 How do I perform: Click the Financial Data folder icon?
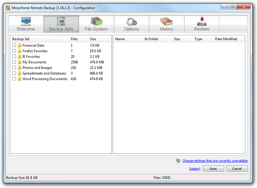point(19,45)
